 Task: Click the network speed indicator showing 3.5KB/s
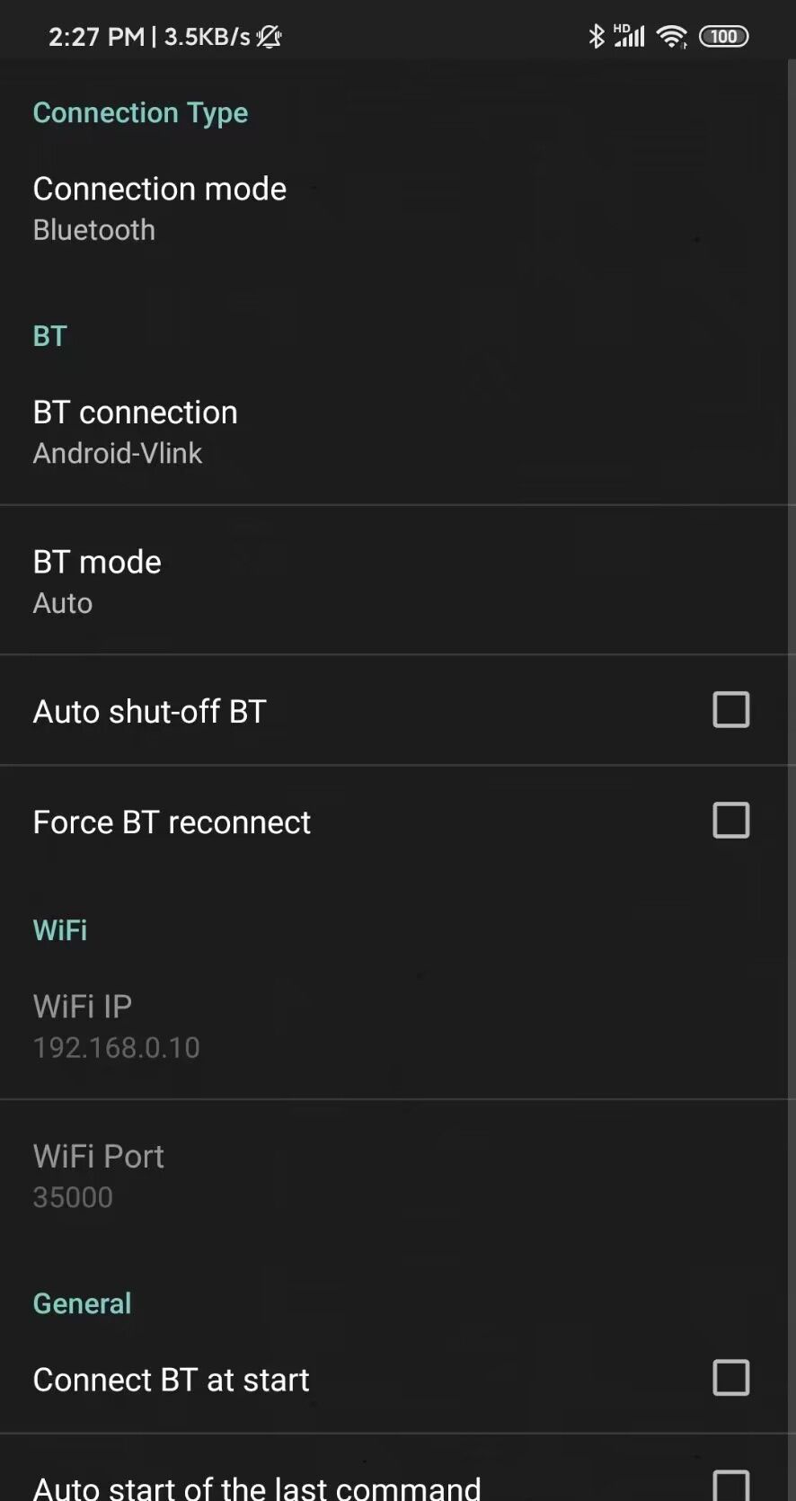(208, 37)
